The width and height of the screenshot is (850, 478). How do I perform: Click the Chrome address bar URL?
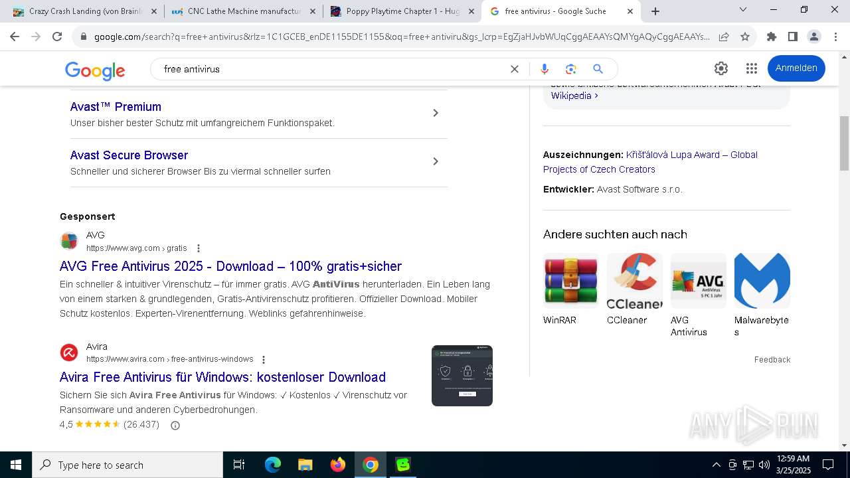[x=402, y=37]
